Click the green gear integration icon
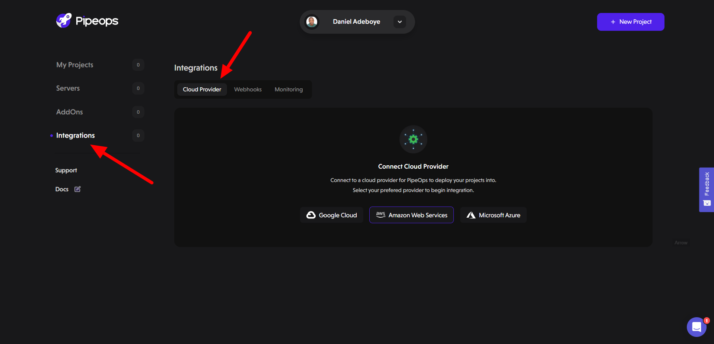 coord(413,139)
